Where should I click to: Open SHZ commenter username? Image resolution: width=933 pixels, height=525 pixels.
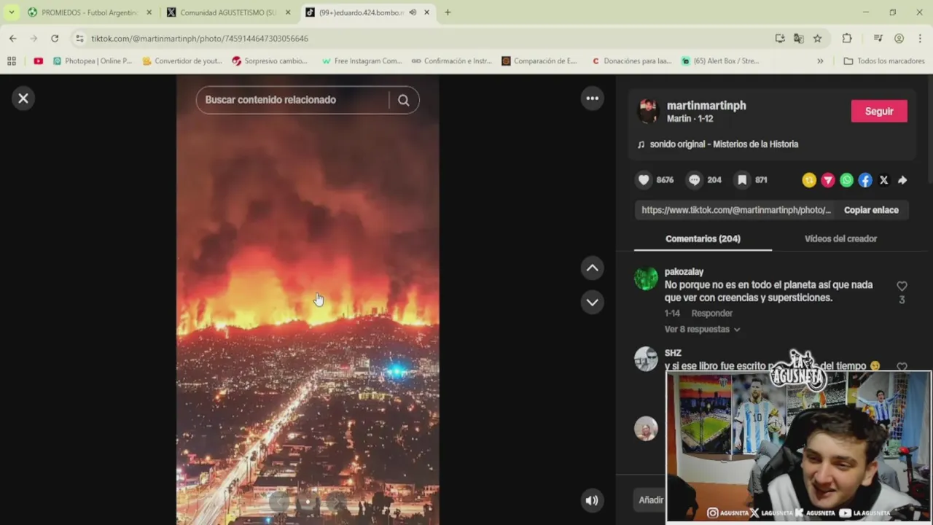tap(673, 353)
